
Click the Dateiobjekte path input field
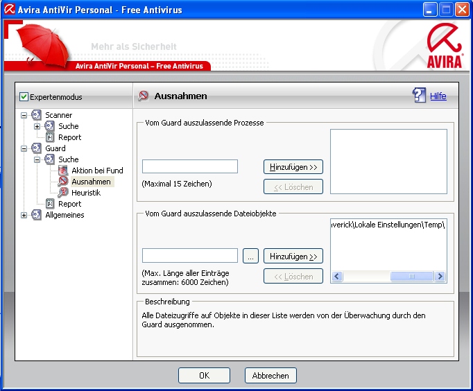click(190, 256)
